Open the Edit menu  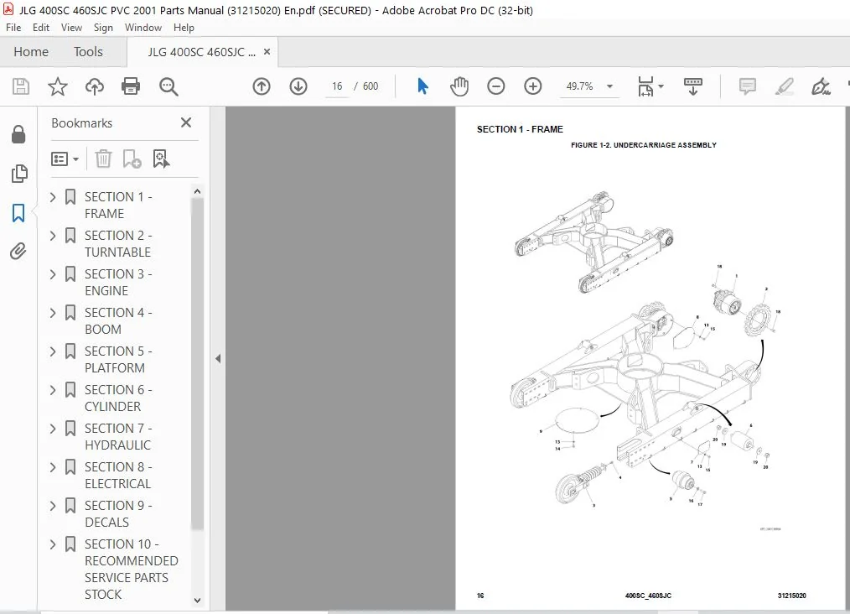pos(41,28)
